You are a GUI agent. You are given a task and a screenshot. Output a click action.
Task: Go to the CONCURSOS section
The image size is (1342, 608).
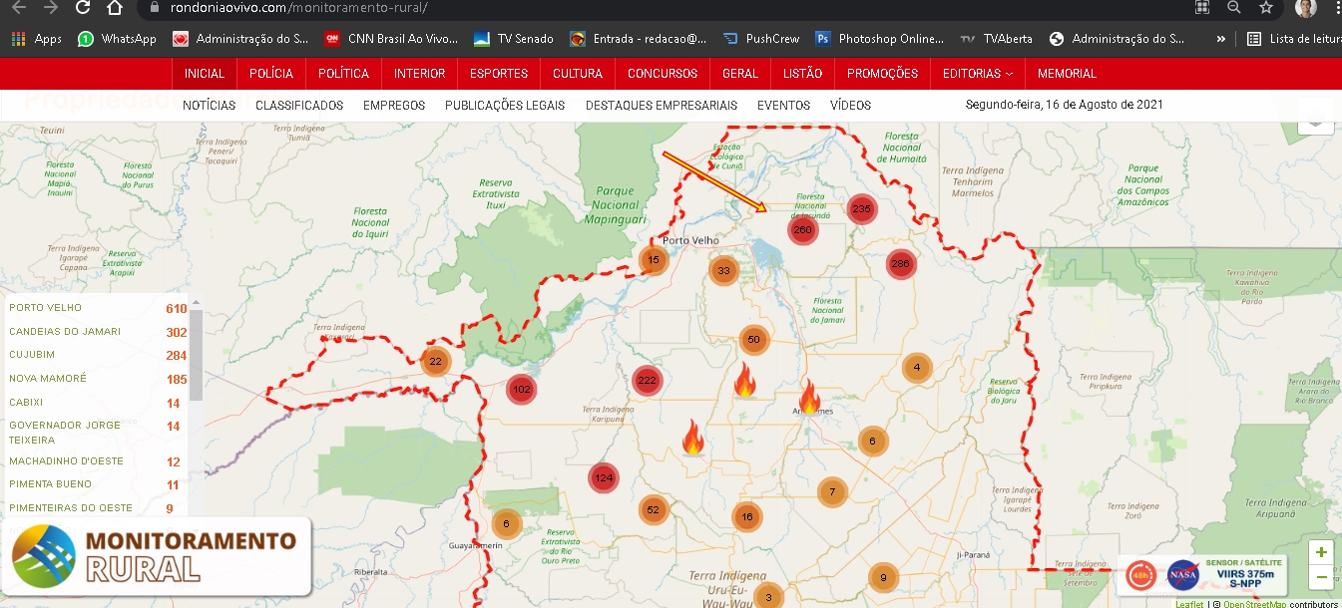(x=663, y=74)
